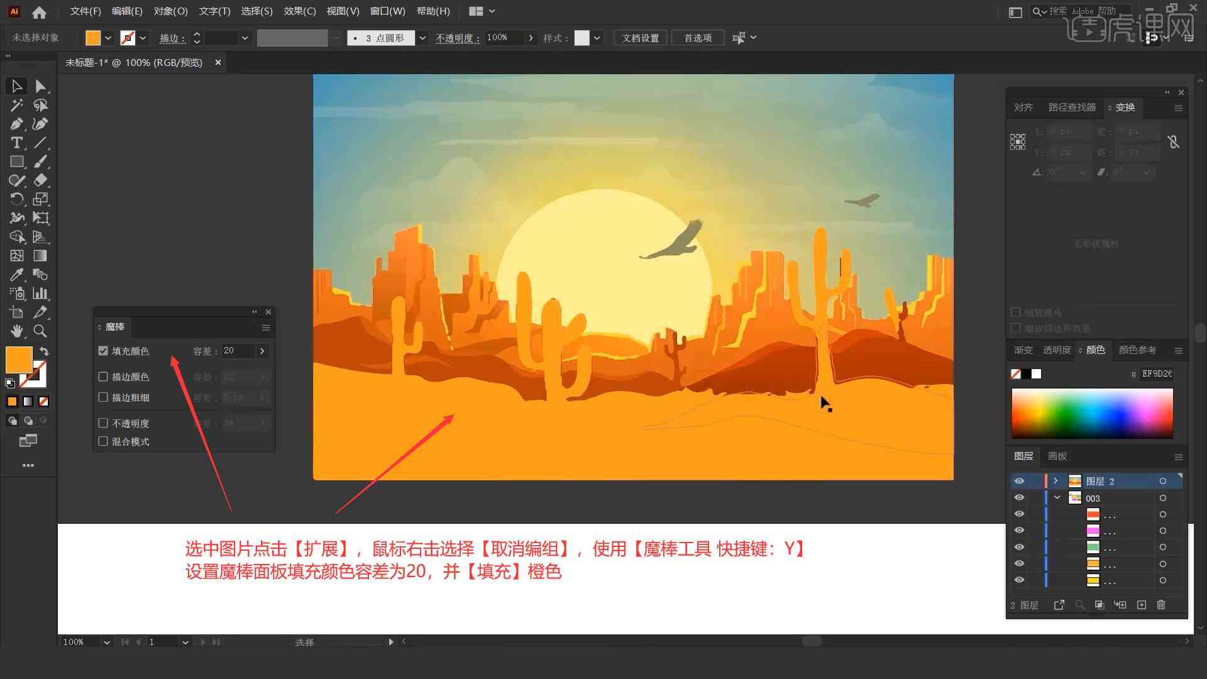1207x679 pixels.
Task: Expand 图层 2 in layers panel
Action: point(1054,481)
